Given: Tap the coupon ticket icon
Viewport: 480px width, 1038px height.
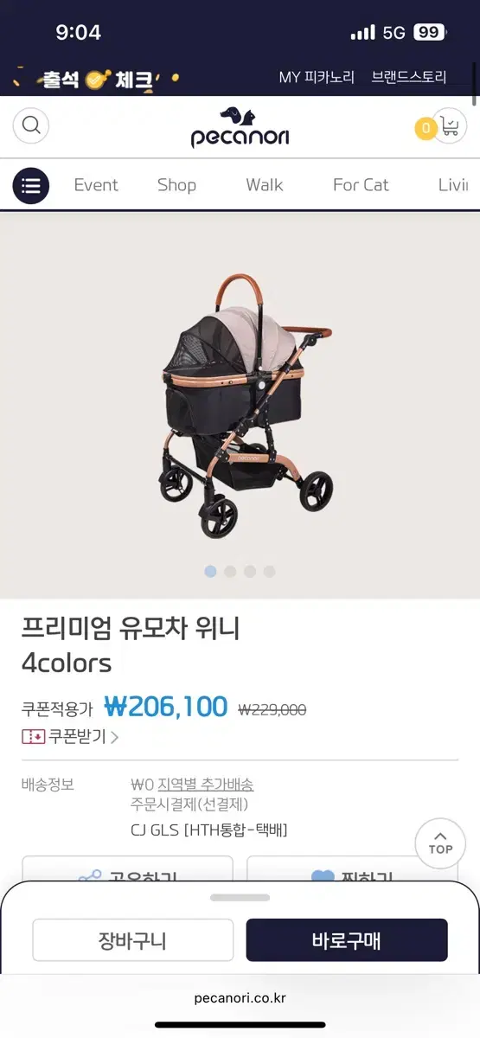Looking at the screenshot, I should click(x=33, y=737).
